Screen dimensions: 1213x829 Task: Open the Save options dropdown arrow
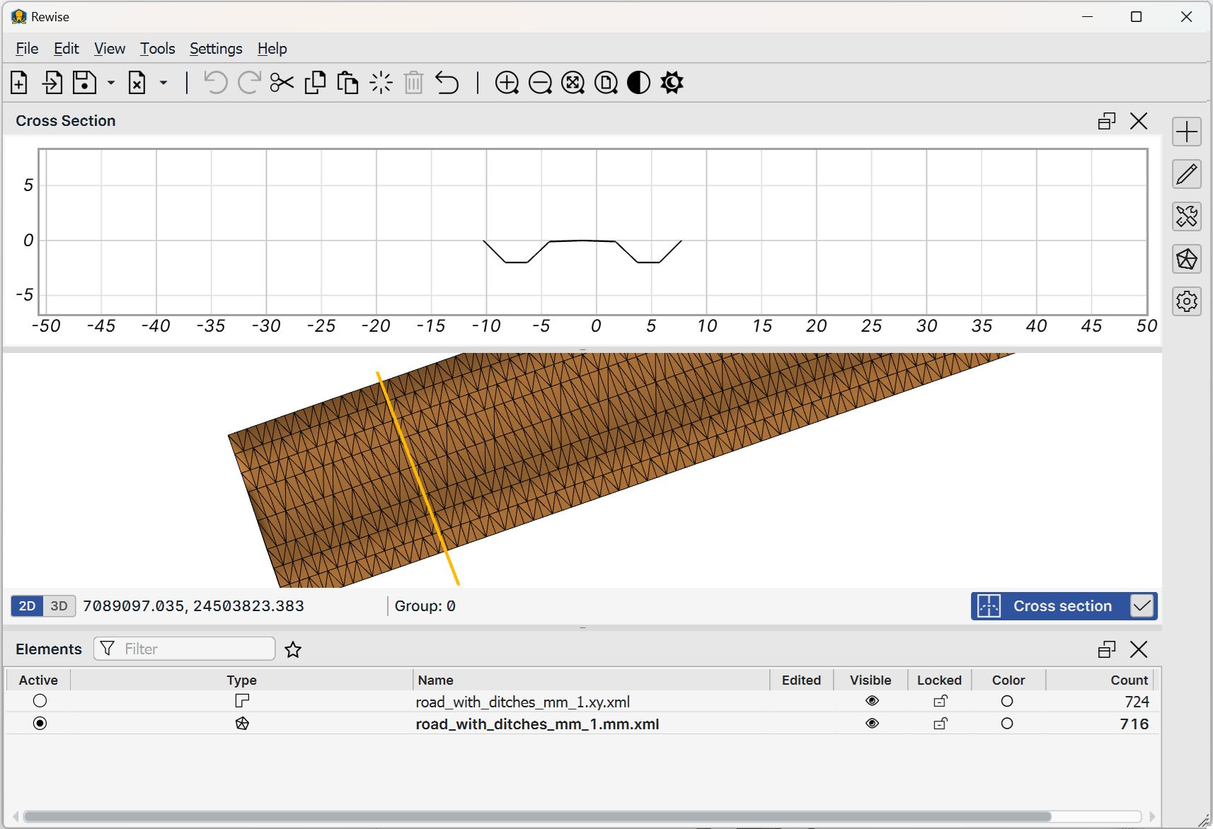111,83
